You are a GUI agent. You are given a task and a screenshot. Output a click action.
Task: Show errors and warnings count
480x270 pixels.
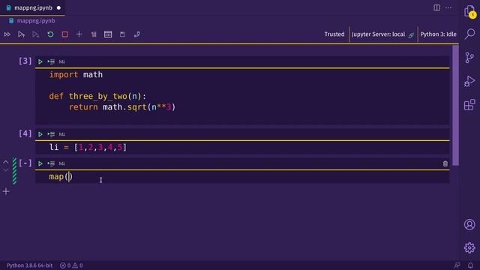pos(71,265)
